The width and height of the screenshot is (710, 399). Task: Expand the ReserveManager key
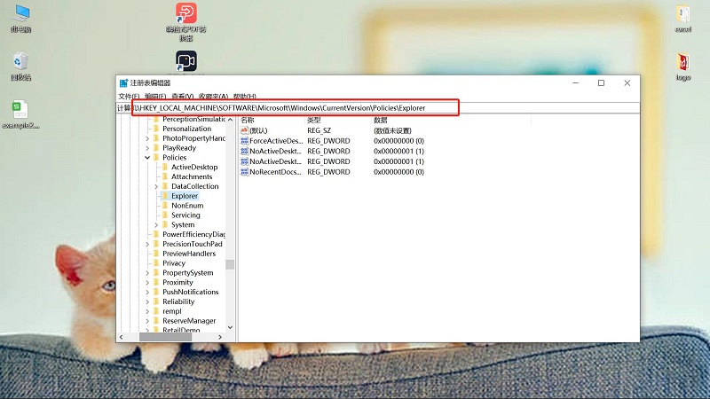(147, 321)
